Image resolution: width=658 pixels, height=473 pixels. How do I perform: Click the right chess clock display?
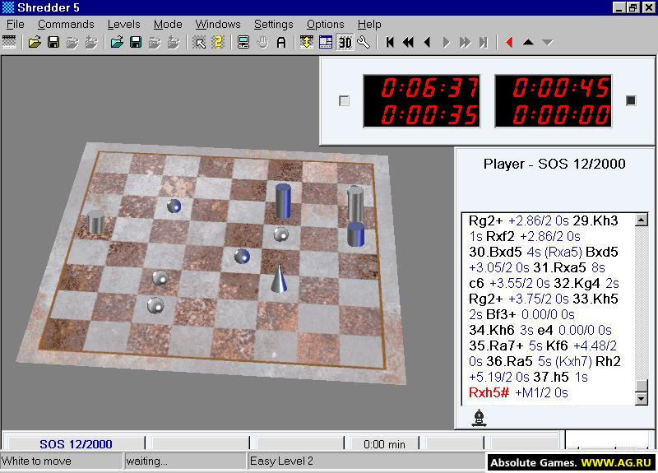tap(553, 101)
